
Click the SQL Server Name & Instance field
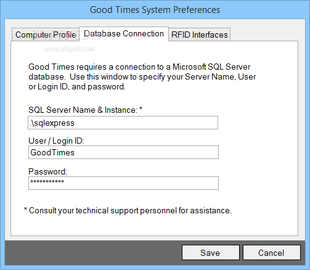[123, 123]
